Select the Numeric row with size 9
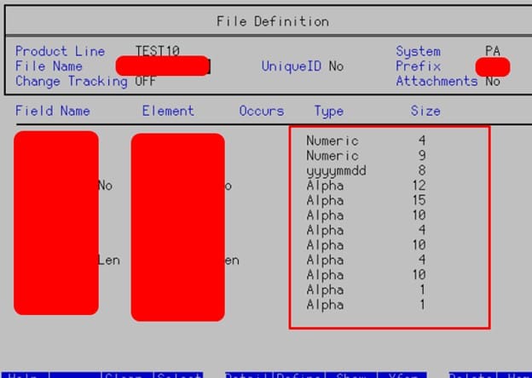This screenshot has height=378, width=532. click(332, 156)
